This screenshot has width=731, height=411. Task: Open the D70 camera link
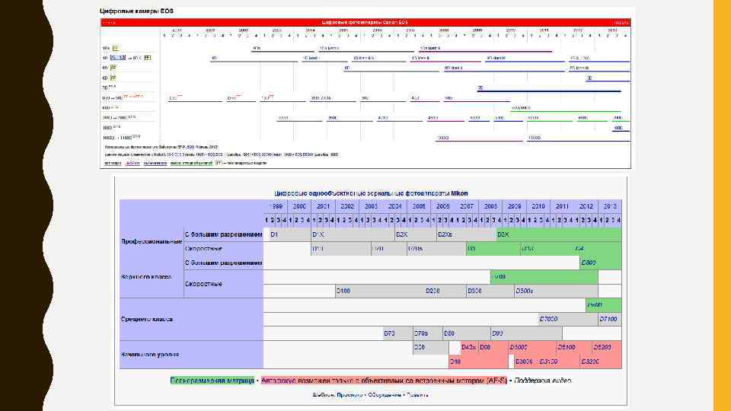(x=389, y=333)
